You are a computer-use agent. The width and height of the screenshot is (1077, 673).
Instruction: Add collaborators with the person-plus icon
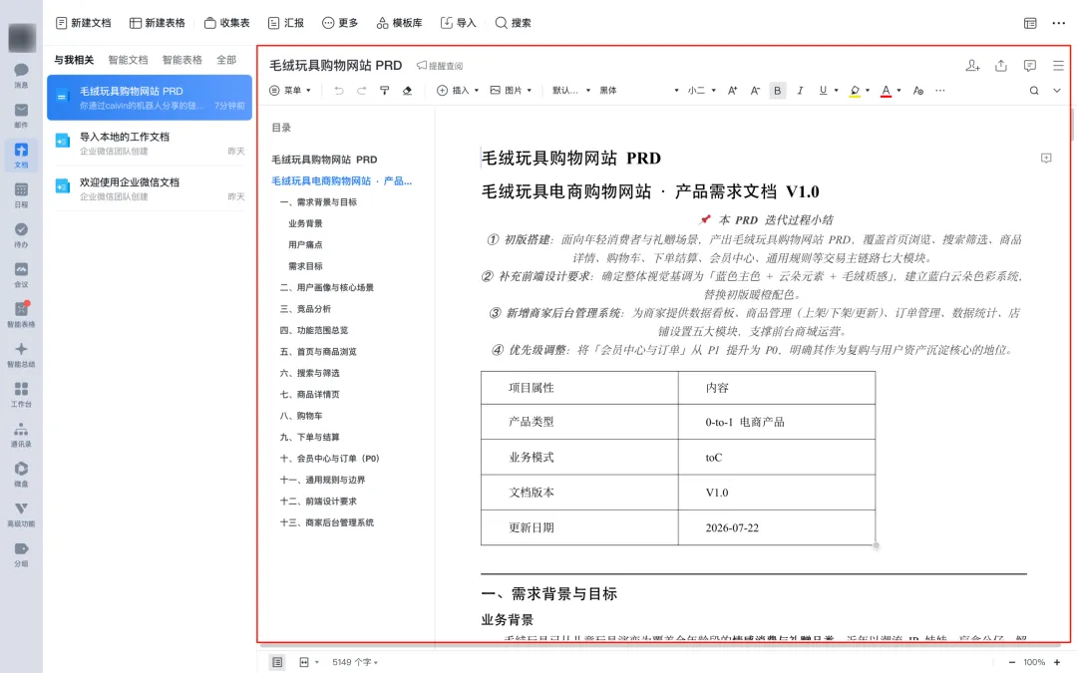(x=972, y=65)
